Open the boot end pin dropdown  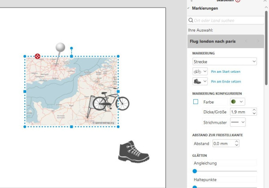click(x=200, y=82)
